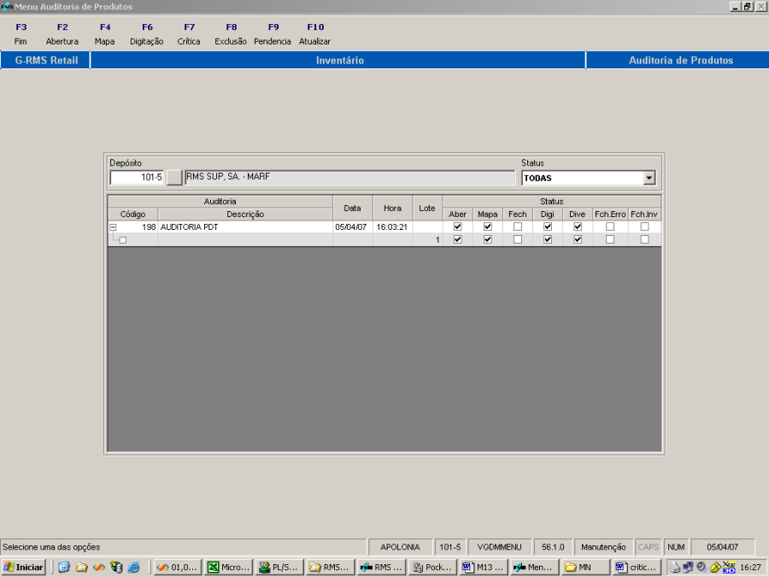Switch to PL/S... taskbar button

[x=279, y=568]
